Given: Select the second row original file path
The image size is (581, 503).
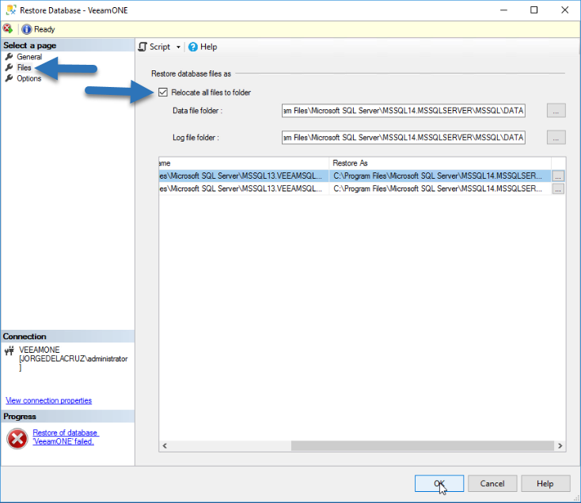Looking at the screenshot, I should (x=244, y=188).
